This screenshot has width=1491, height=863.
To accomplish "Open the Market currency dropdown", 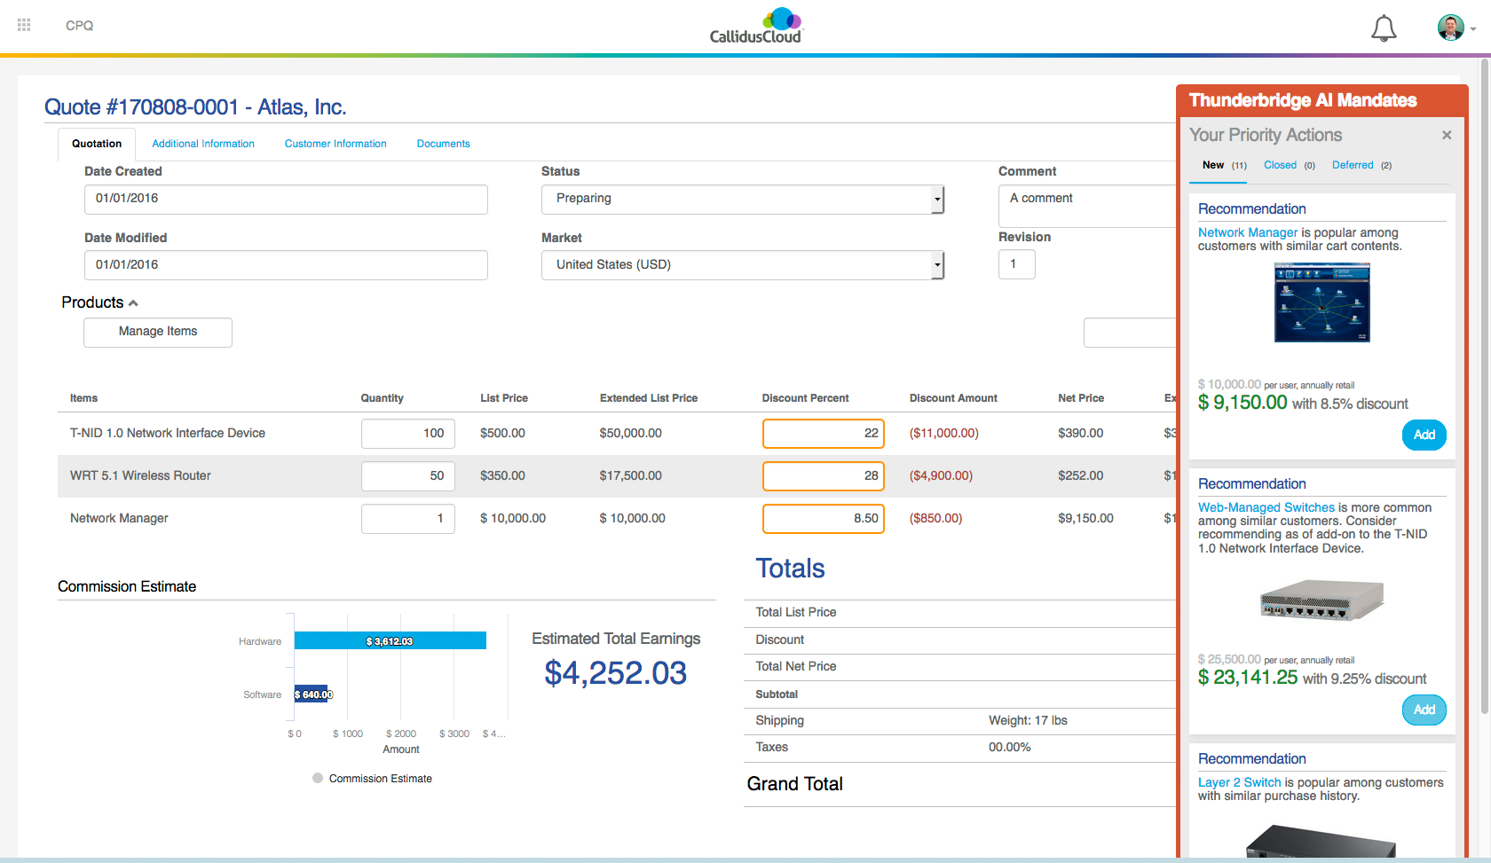I will tap(937, 264).
